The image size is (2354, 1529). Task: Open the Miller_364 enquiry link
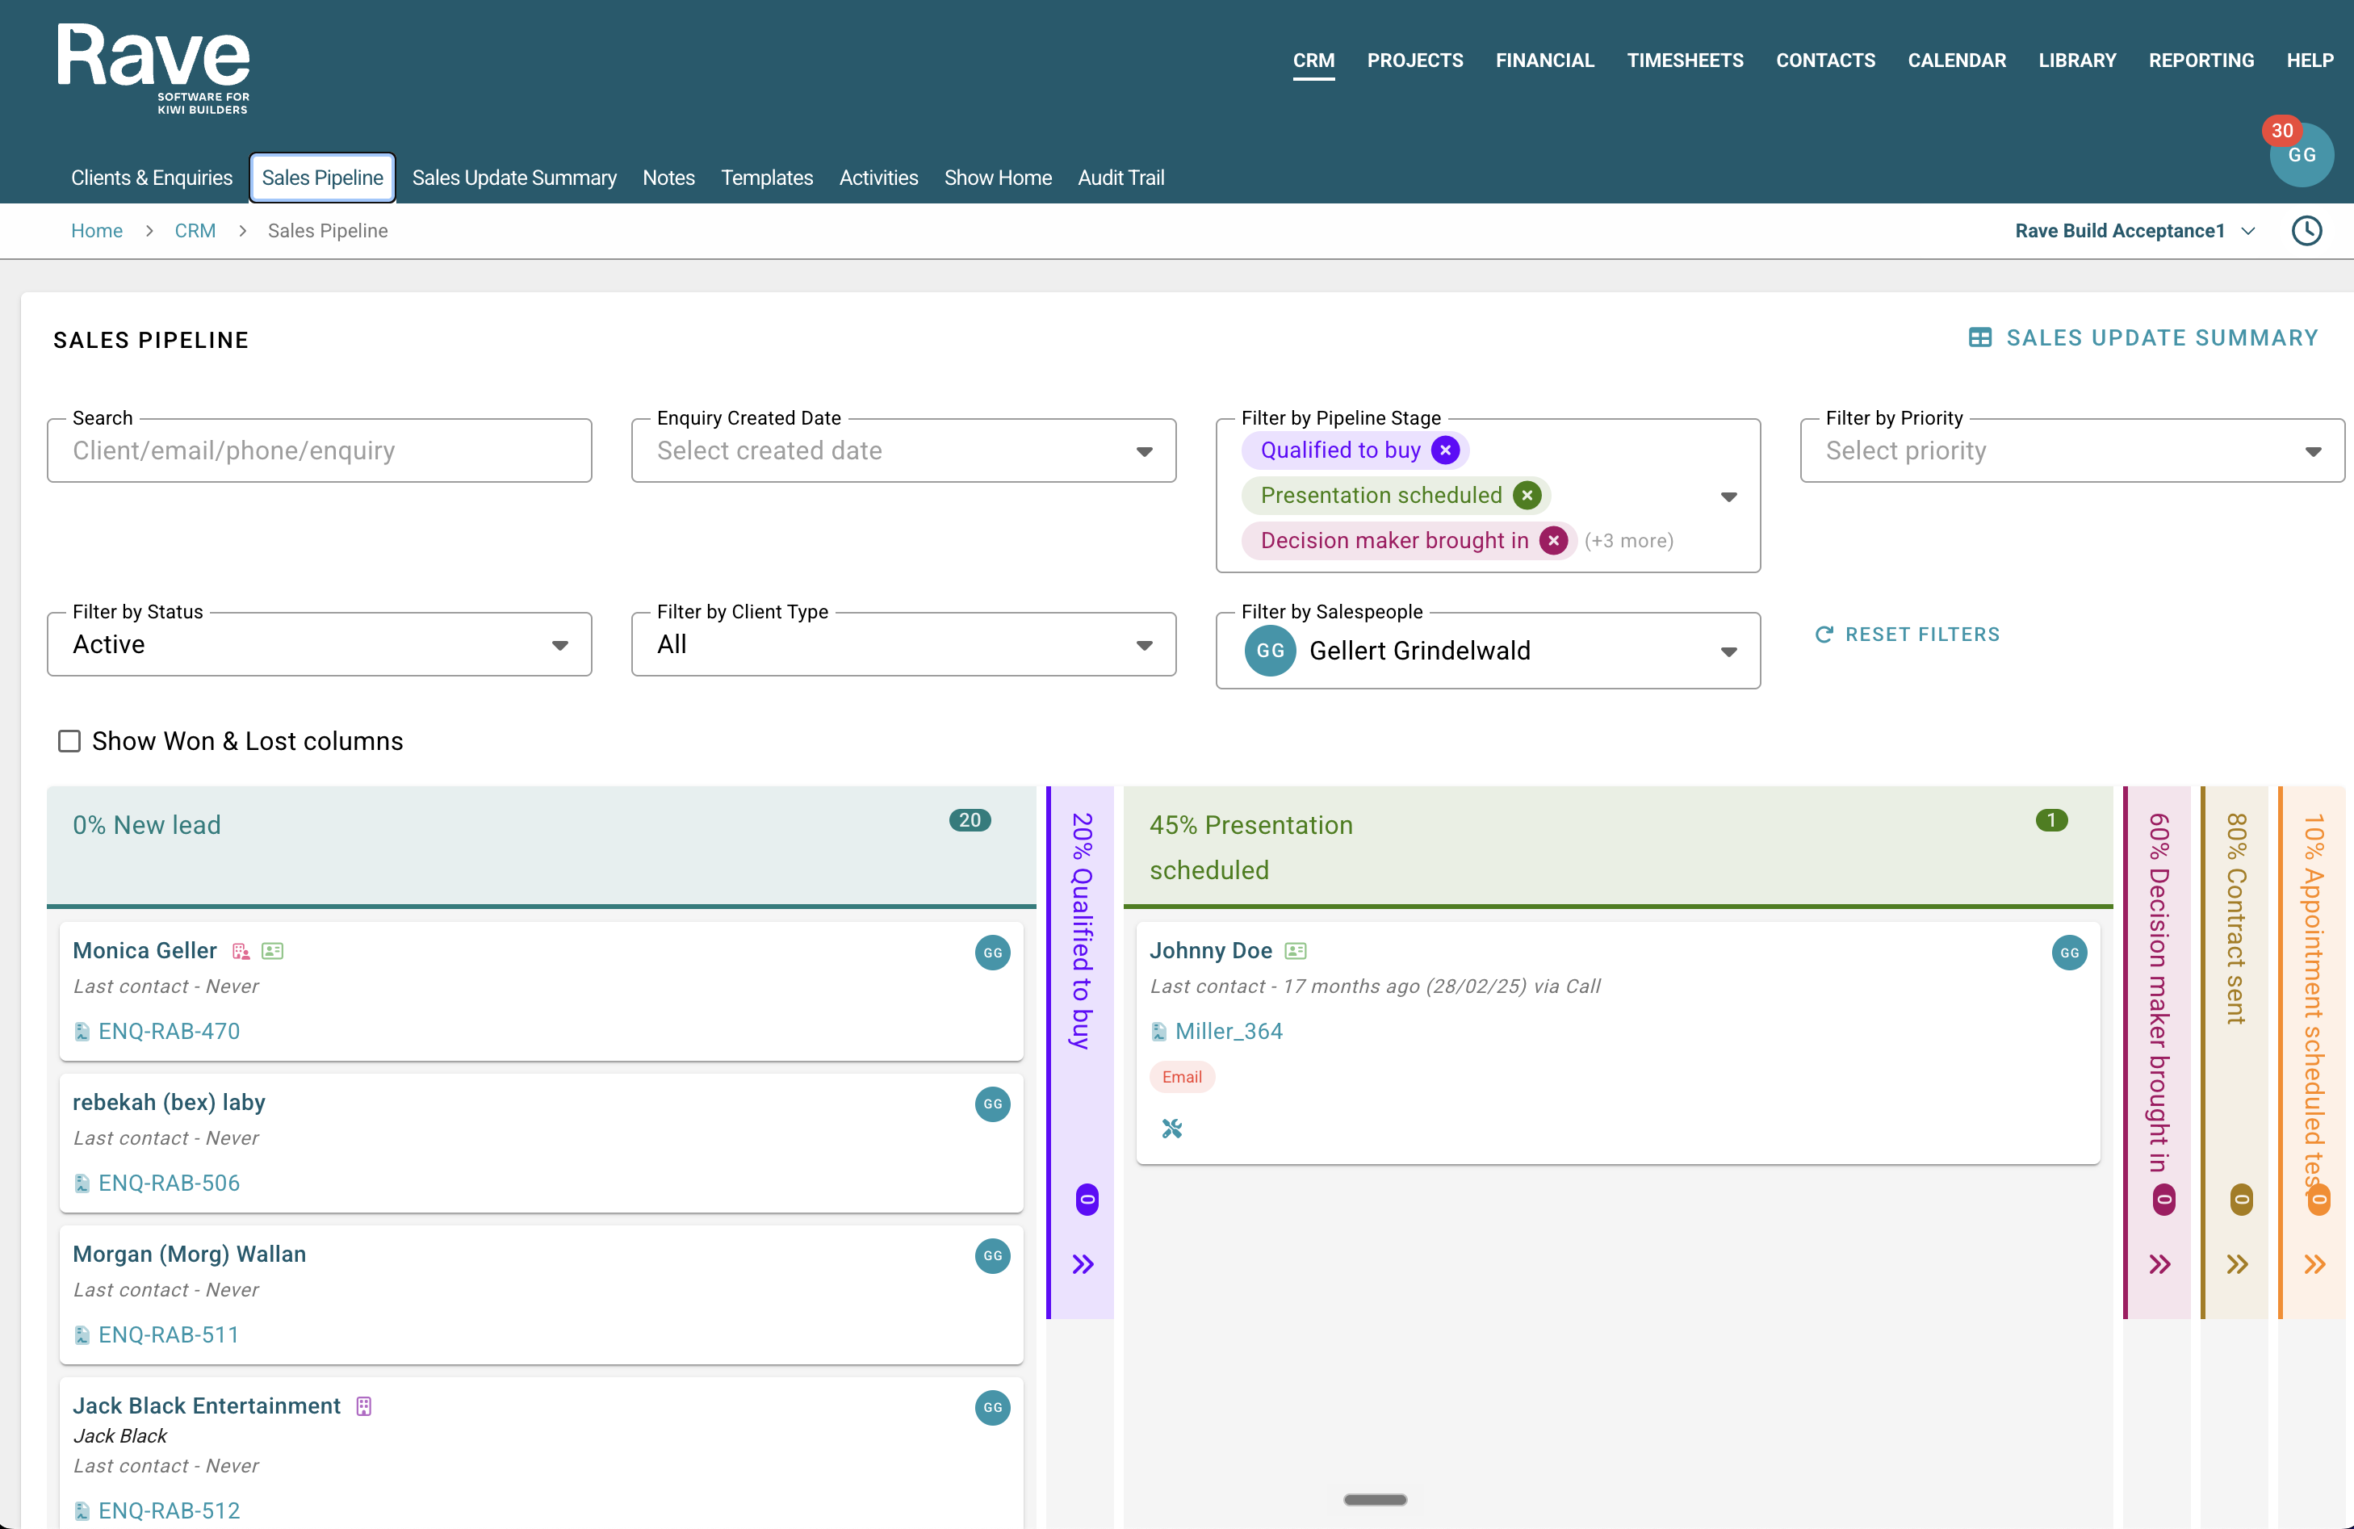[x=1229, y=1032]
